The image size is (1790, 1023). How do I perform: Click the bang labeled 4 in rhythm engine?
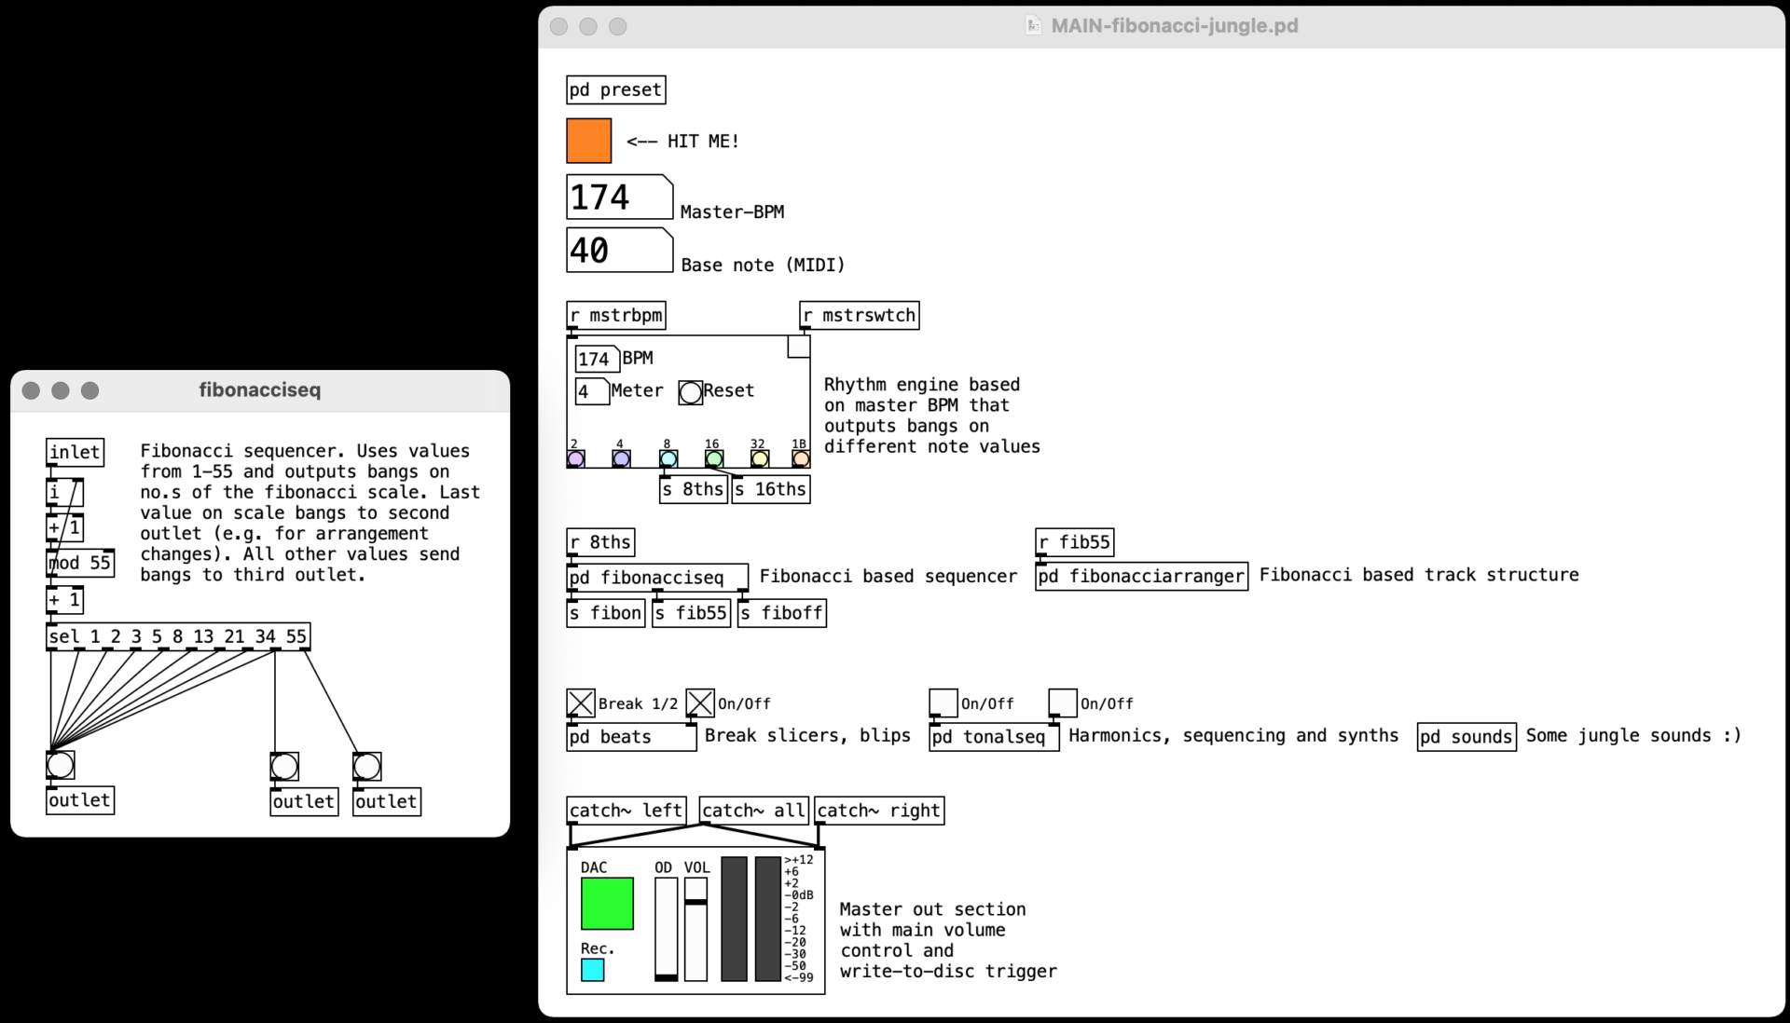pos(621,458)
